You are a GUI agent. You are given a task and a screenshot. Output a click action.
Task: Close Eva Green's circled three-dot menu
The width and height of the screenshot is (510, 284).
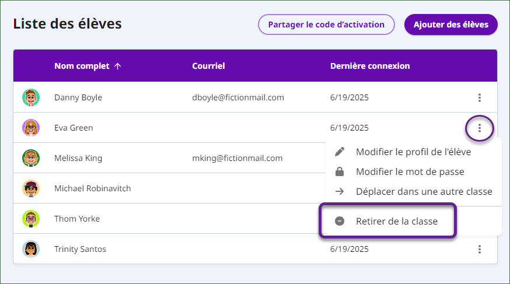point(480,128)
